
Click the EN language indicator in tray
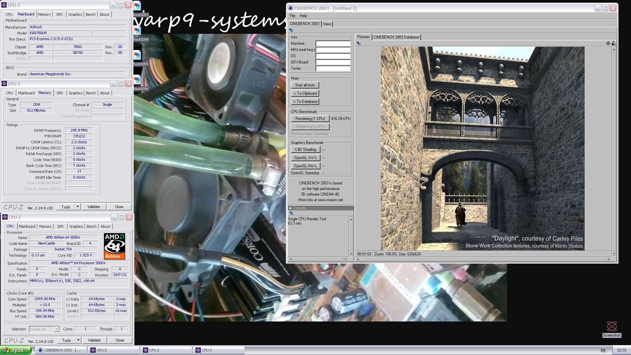(603, 350)
